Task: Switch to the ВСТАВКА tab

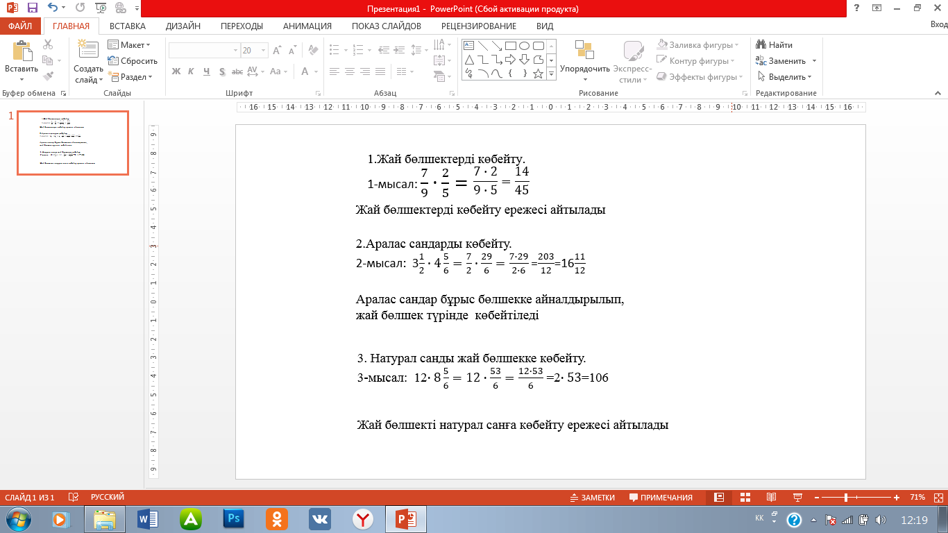Action: [128, 26]
